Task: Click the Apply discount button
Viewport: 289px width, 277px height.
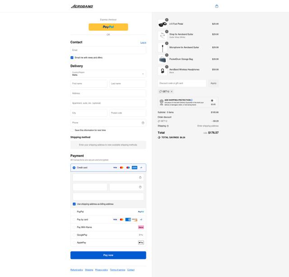Action: [214, 83]
